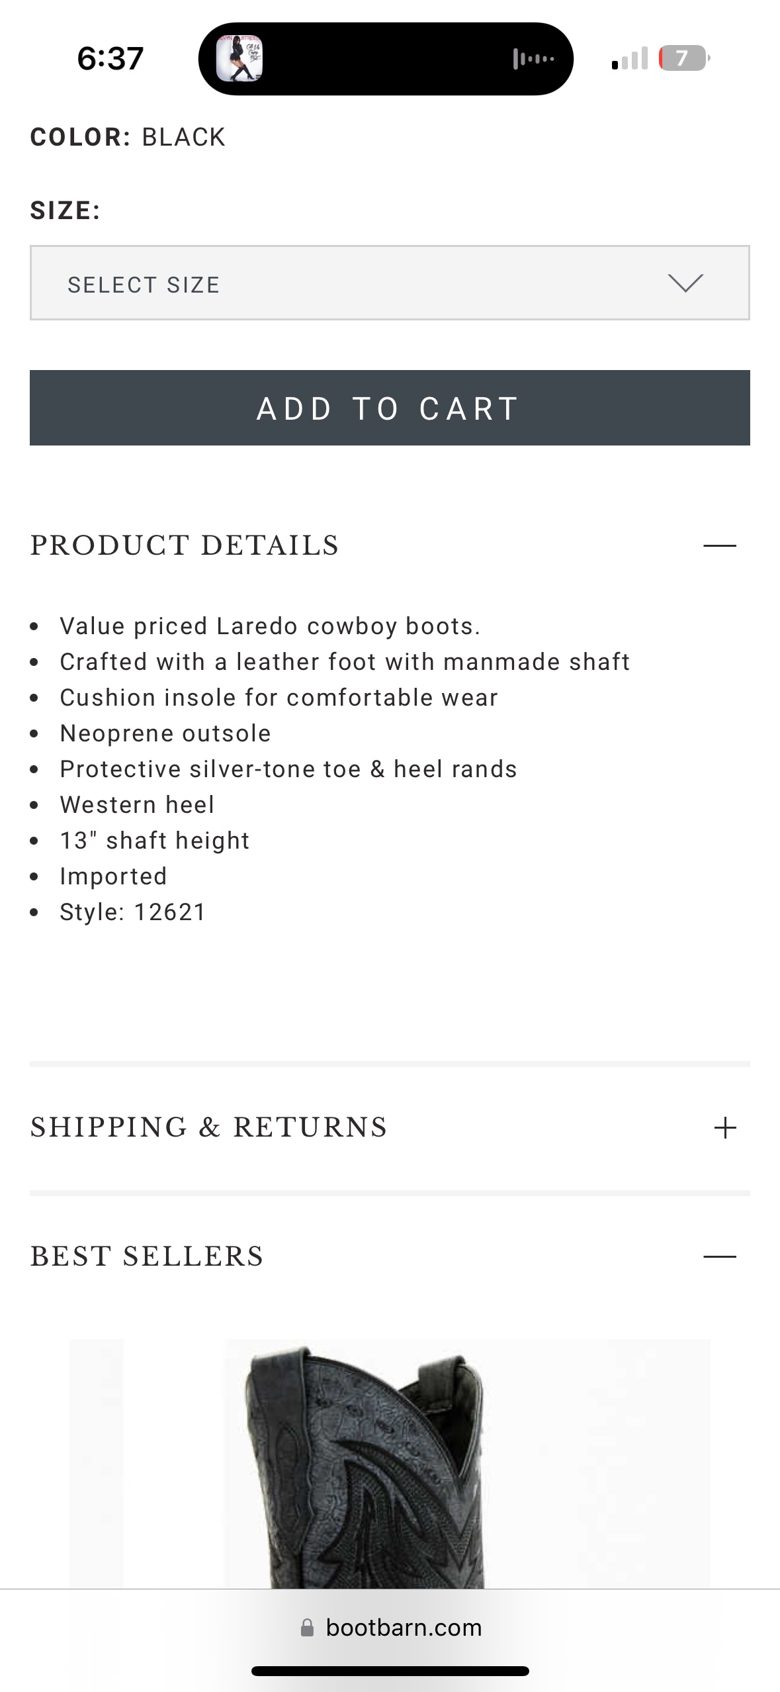Tap the Product Details heading
Viewport: 780px width, 1692px height.
[185, 545]
